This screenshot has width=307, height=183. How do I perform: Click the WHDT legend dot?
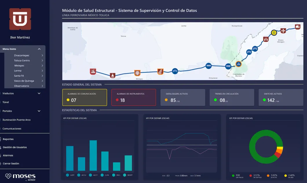[125, 175]
